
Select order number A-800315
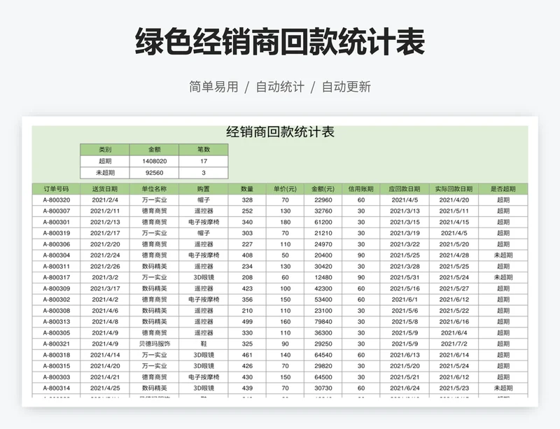point(57,366)
